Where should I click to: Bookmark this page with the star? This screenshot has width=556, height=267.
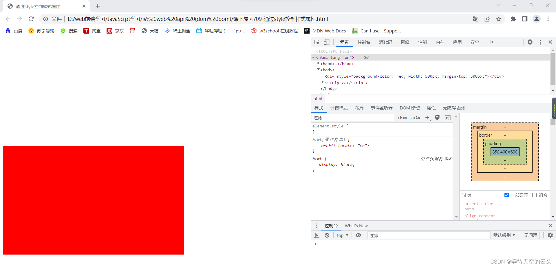(x=499, y=19)
